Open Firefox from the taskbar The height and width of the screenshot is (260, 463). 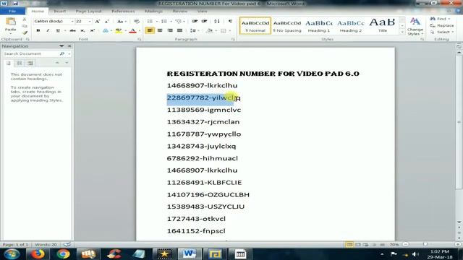(38, 253)
